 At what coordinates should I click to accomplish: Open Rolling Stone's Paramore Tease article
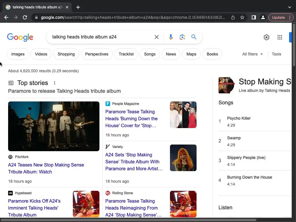click(133, 208)
